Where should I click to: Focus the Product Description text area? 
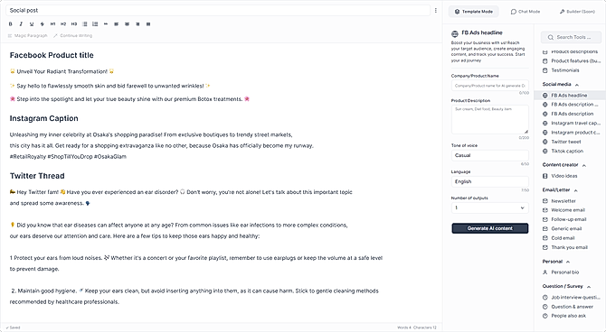pyautogui.click(x=489, y=119)
